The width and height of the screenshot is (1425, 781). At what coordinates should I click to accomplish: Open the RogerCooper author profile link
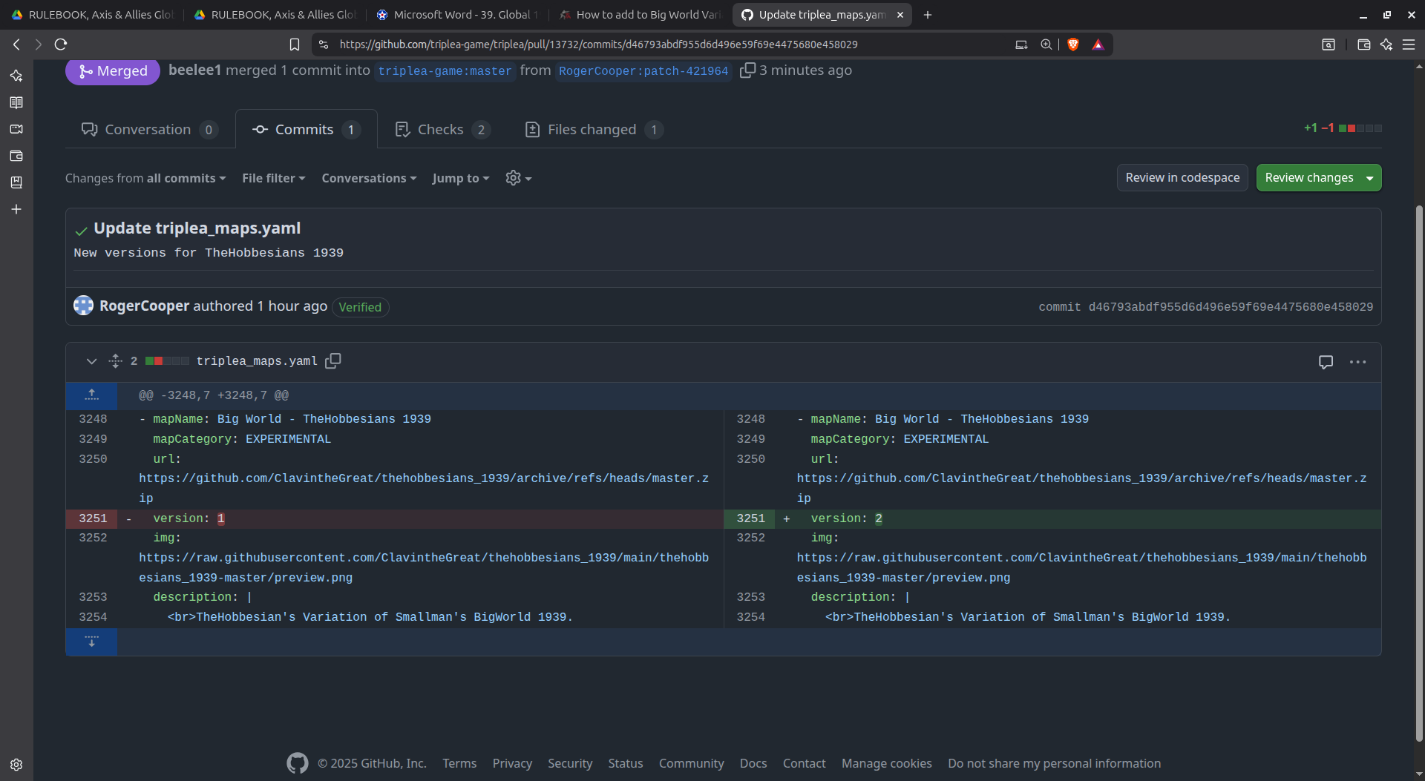click(145, 306)
